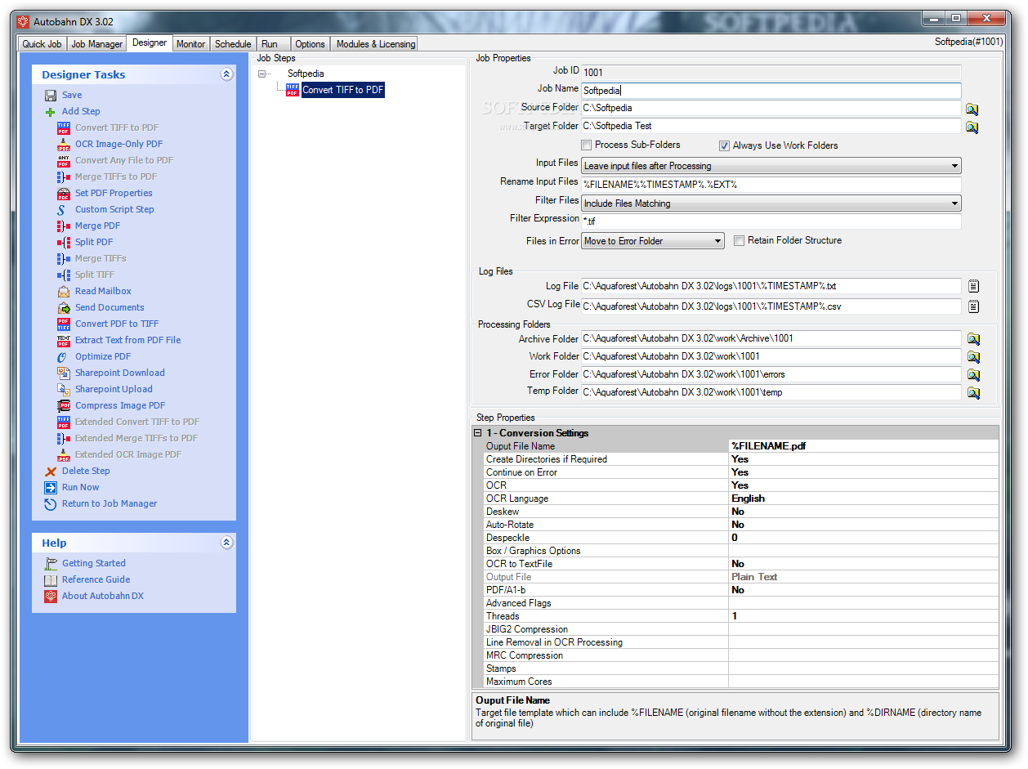Click the Ouput File Name %FILENAME.pdf value
The image size is (1028, 769).
pos(863,446)
